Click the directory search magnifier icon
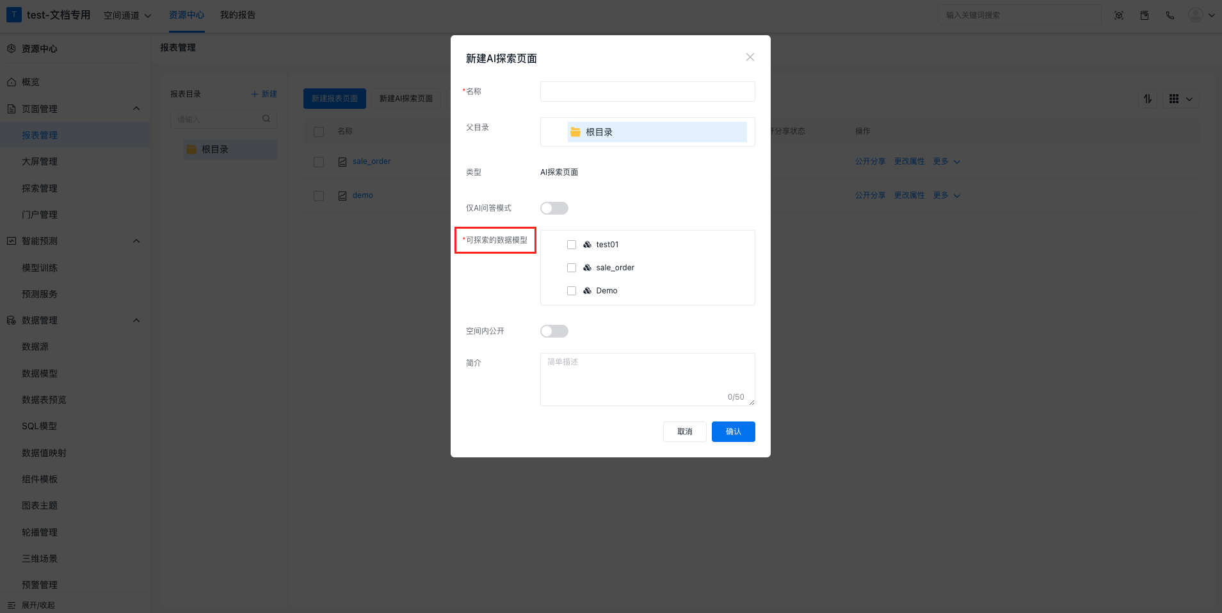The image size is (1222, 613). pos(266,119)
